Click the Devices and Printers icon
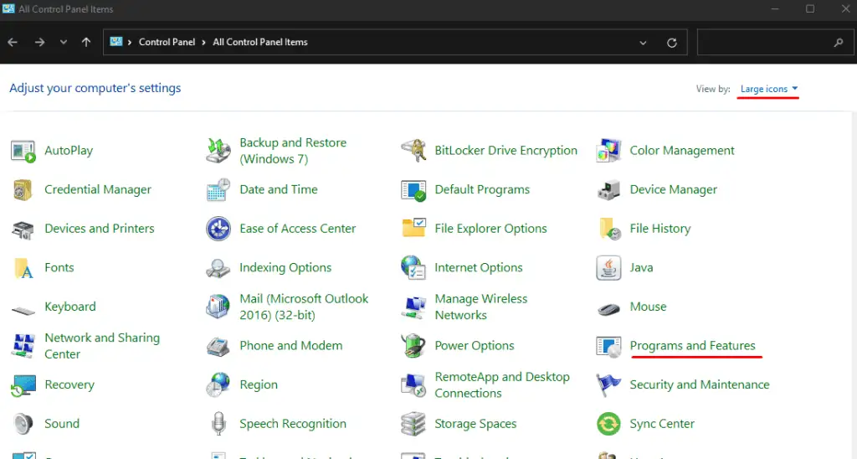The height and width of the screenshot is (459, 857). pyautogui.click(x=23, y=229)
